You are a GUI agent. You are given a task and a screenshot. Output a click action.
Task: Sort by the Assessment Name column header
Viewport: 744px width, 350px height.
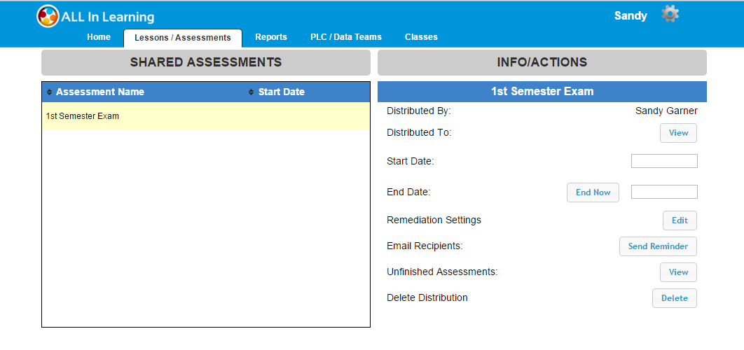100,92
